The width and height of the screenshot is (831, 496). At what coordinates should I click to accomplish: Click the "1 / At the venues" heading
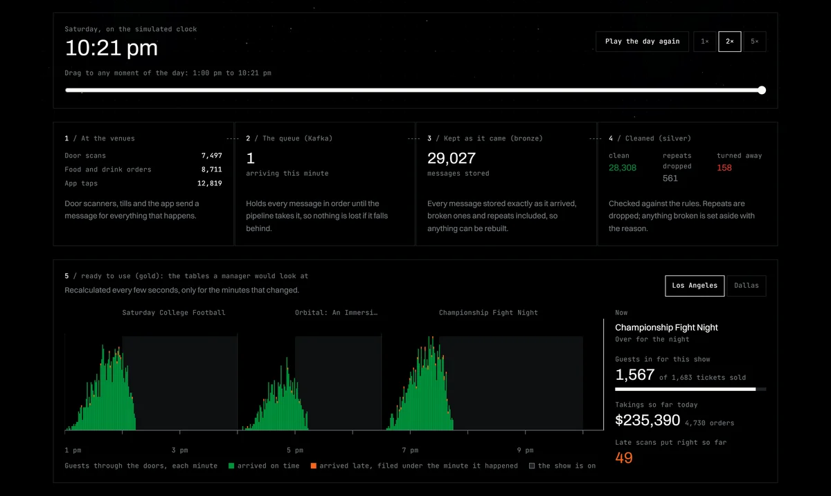pos(100,138)
